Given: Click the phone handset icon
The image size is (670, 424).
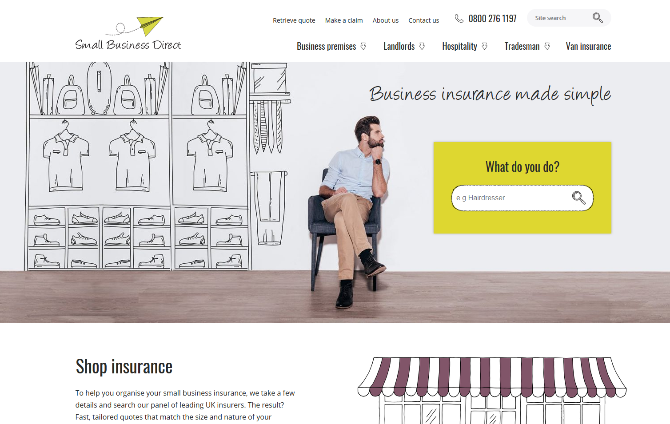Looking at the screenshot, I should 459,18.
